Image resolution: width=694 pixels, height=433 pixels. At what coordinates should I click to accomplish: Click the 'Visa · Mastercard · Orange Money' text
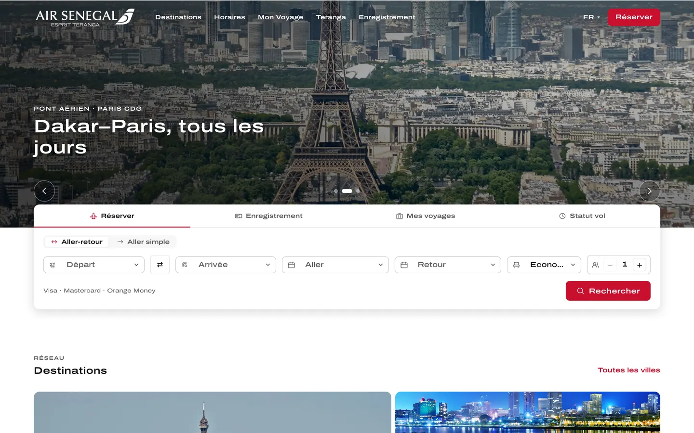[x=99, y=291]
